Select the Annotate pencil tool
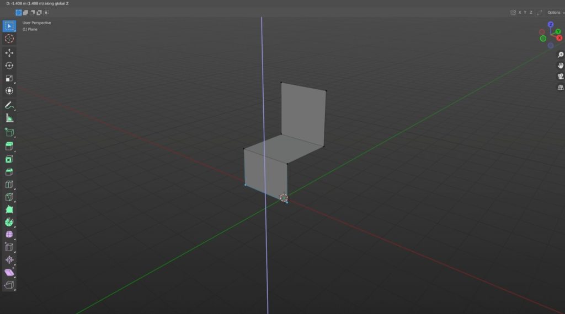 [x=9, y=105]
